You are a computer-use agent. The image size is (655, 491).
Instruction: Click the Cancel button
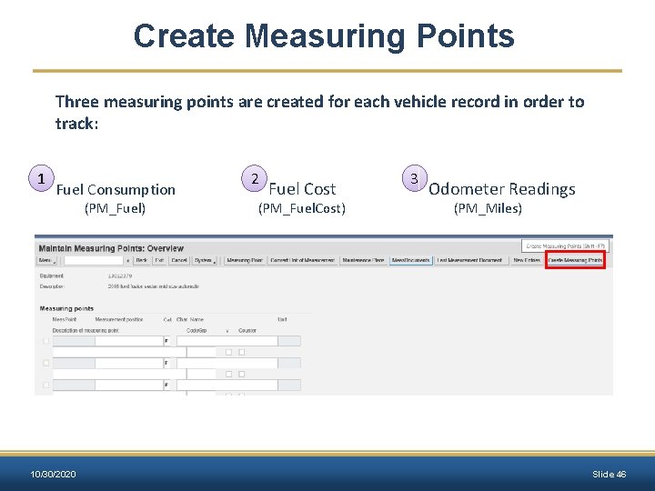pos(179,261)
